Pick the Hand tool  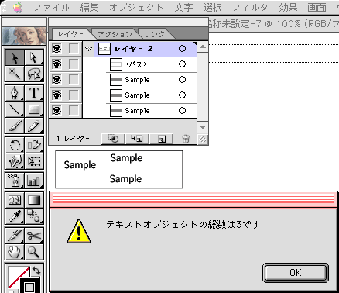point(15,252)
